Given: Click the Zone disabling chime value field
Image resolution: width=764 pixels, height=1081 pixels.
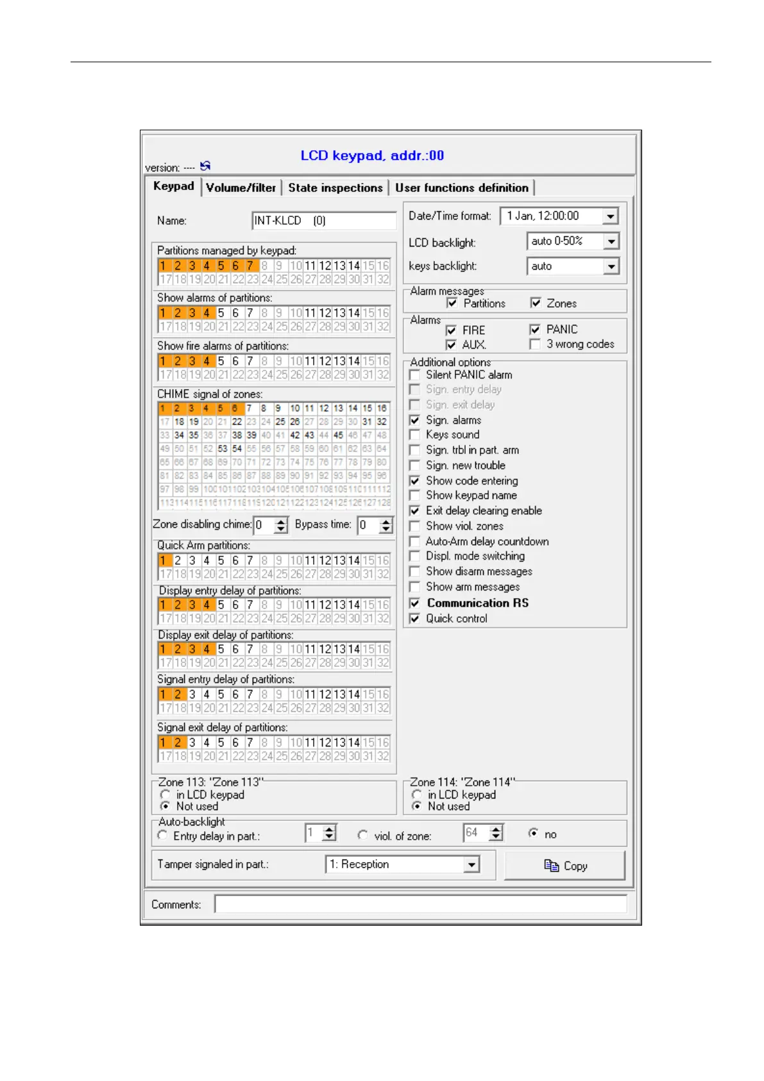Looking at the screenshot, I should [x=264, y=525].
